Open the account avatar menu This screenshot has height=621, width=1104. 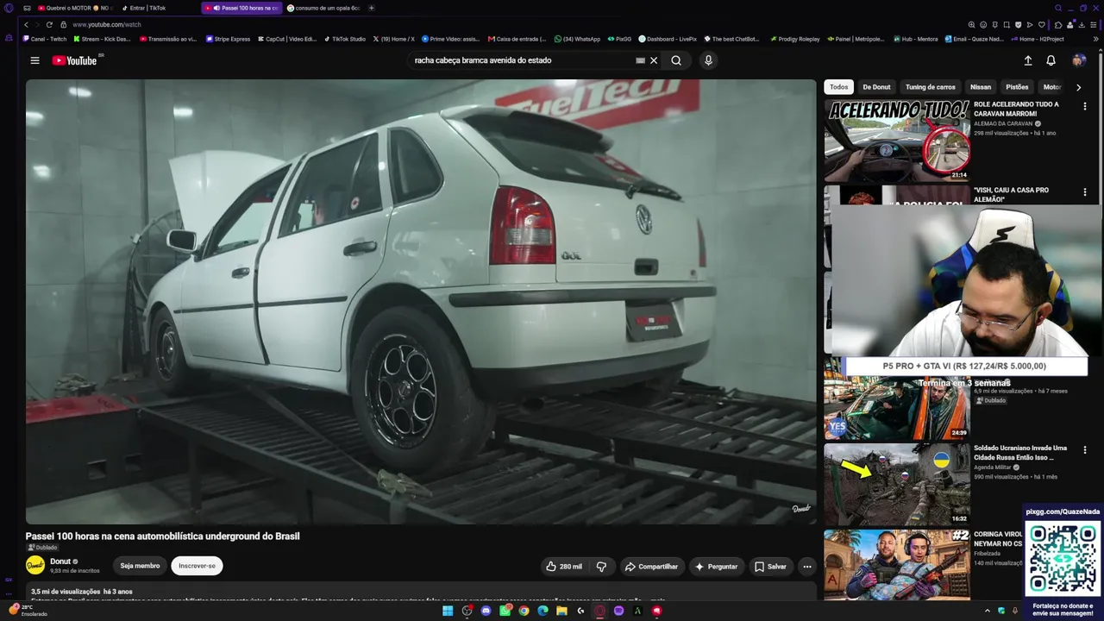click(x=1079, y=60)
